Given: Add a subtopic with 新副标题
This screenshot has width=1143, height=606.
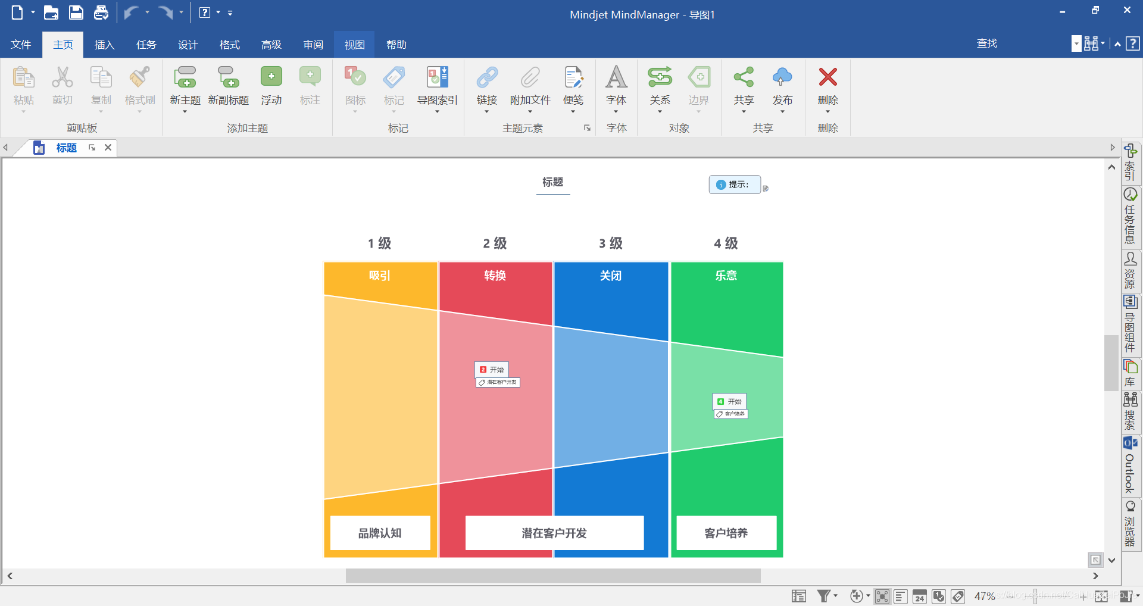Looking at the screenshot, I should tap(229, 86).
